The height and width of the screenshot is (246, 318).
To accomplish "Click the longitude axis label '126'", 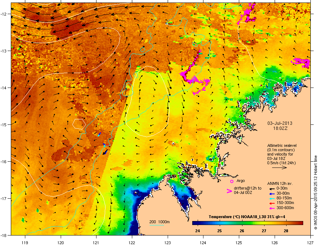I will pos(275,242).
